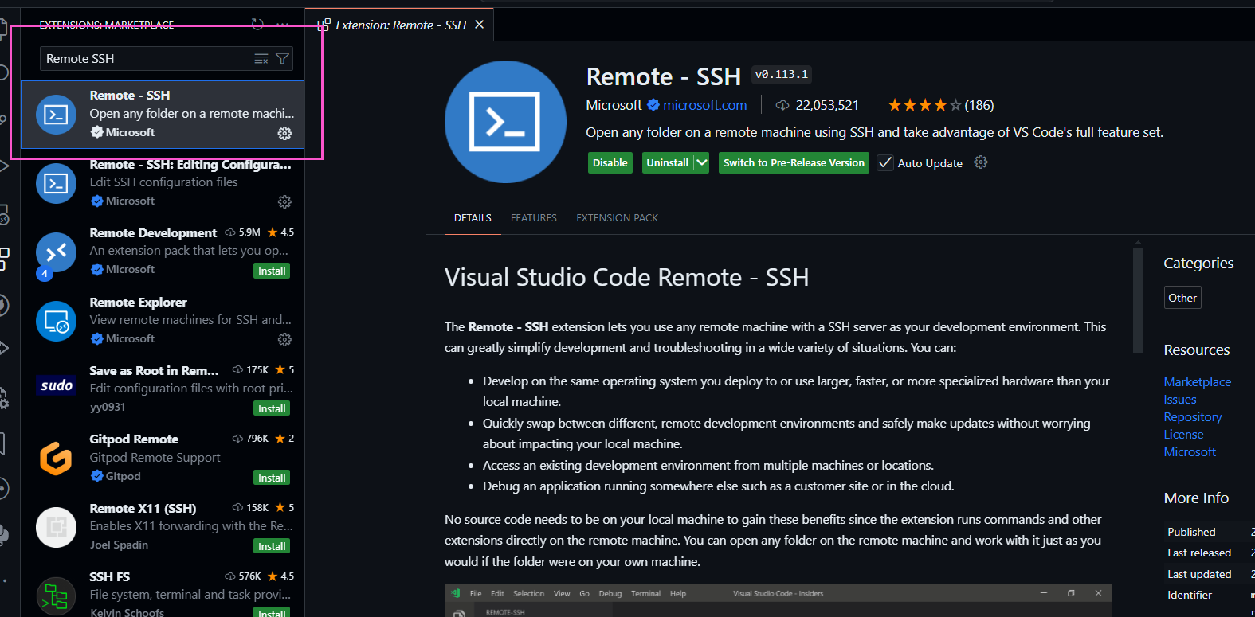1255x617 pixels.
Task: Select the sudo Save as Root extension icon
Action: (57, 385)
